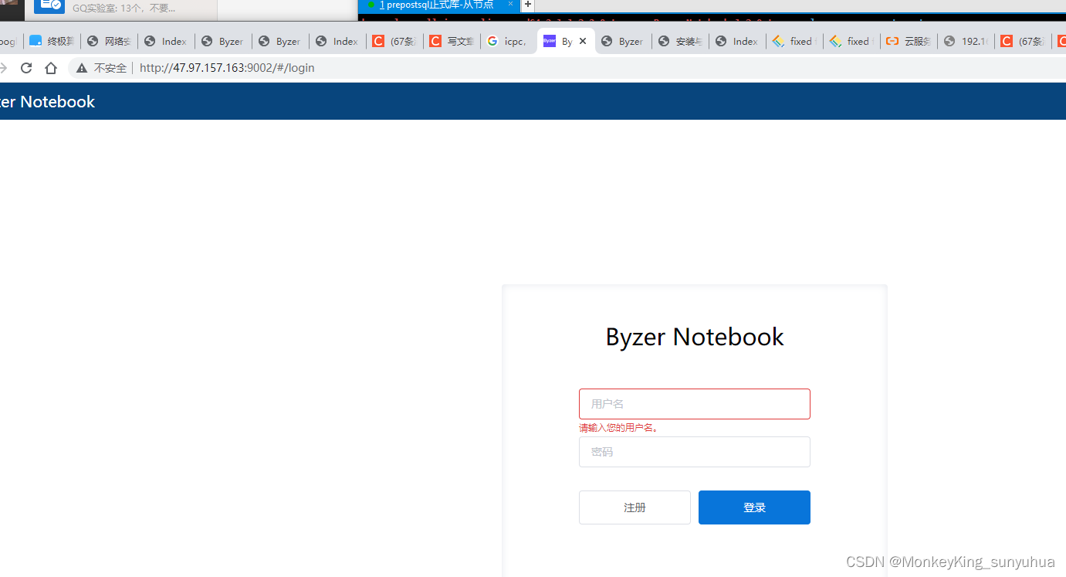Switch to the 终极算 tab
This screenshot has width=1066, height=577.
tap(52, 42)
